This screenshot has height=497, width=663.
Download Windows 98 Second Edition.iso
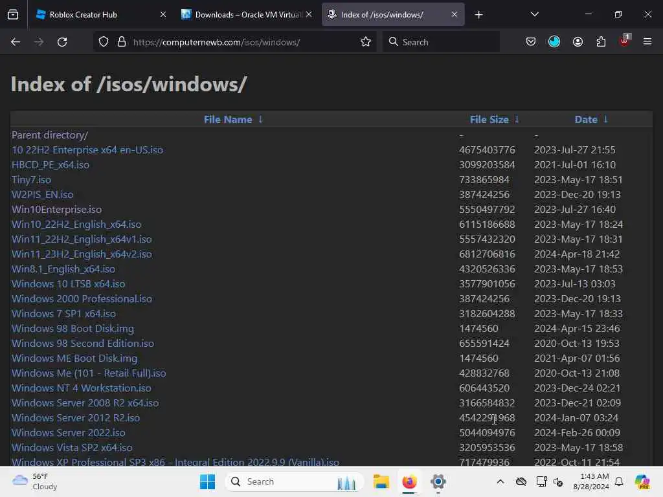pos(83,343)
